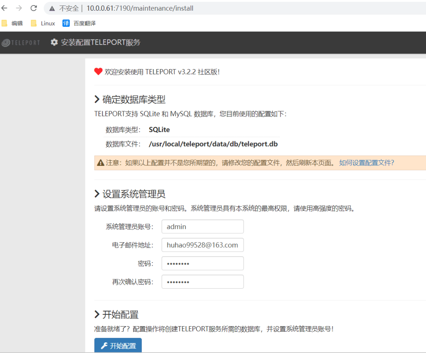Expand the 确定数据库类型 section chevron
The image size is (426, 353).
point(97,100)
